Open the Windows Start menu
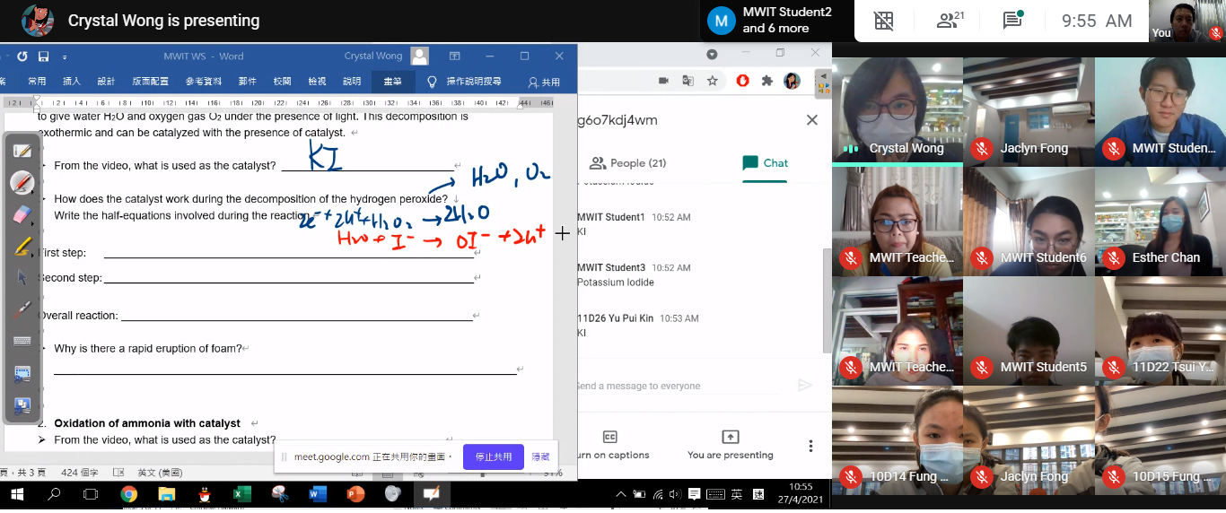Screen dimensions: 1226x513 coord(18,494)
